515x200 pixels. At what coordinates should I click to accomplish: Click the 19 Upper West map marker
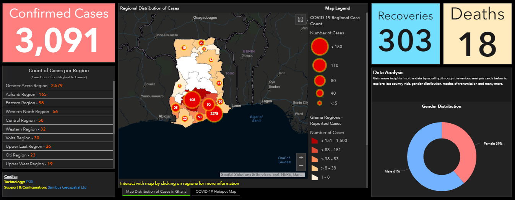pos(184,48)
